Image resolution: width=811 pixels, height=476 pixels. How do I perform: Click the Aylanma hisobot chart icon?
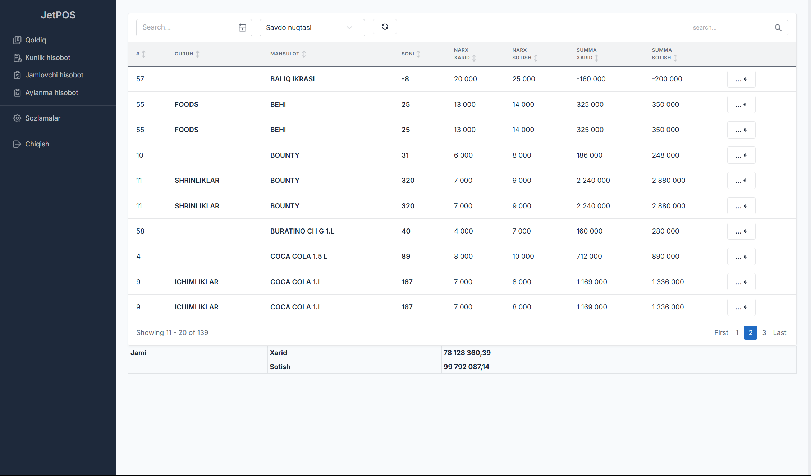tap(17, 92)
